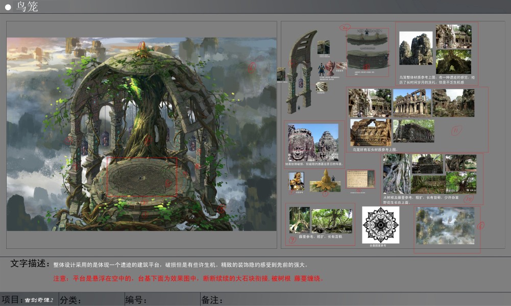Select the dark stone stupa ruin photo

coord(427,164)
